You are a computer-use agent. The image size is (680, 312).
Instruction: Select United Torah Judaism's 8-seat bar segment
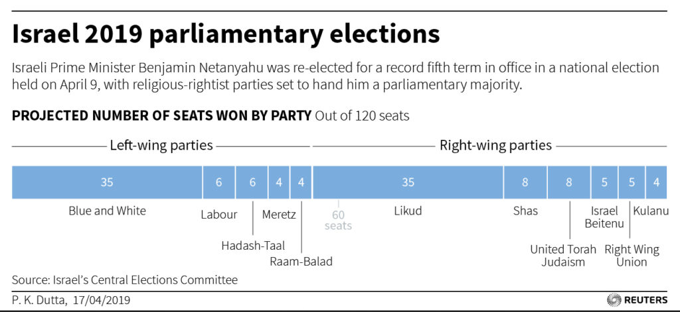[569, 183]
